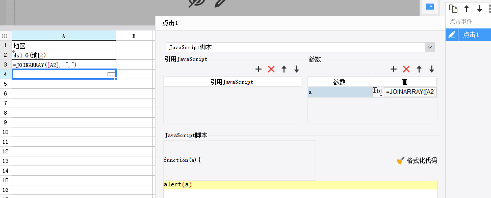491x198 pixels.
Task: Move parameter up in the list
Action: (x=419, y=69)
